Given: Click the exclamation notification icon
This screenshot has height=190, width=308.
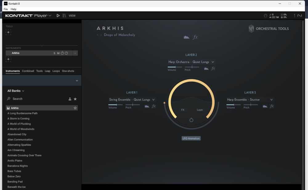Looking at the screenshot, I should click(x=294, y=15).
